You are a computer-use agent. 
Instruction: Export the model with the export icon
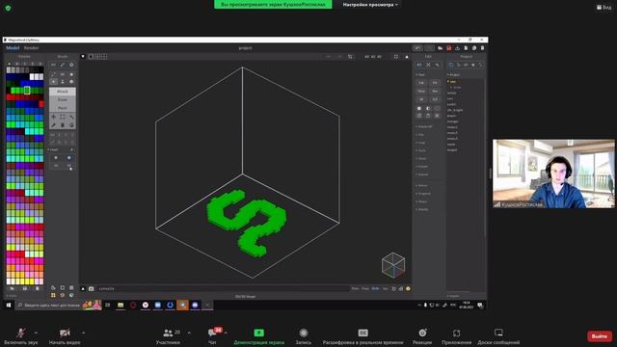(457, 48)
